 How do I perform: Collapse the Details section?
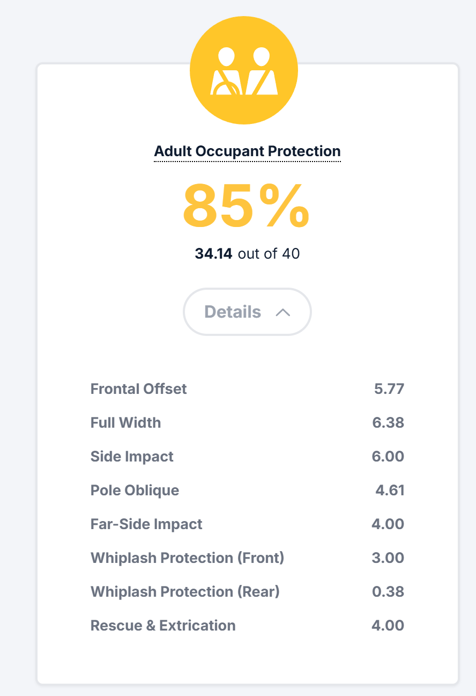pyautogui.click(x=247, y=312)
